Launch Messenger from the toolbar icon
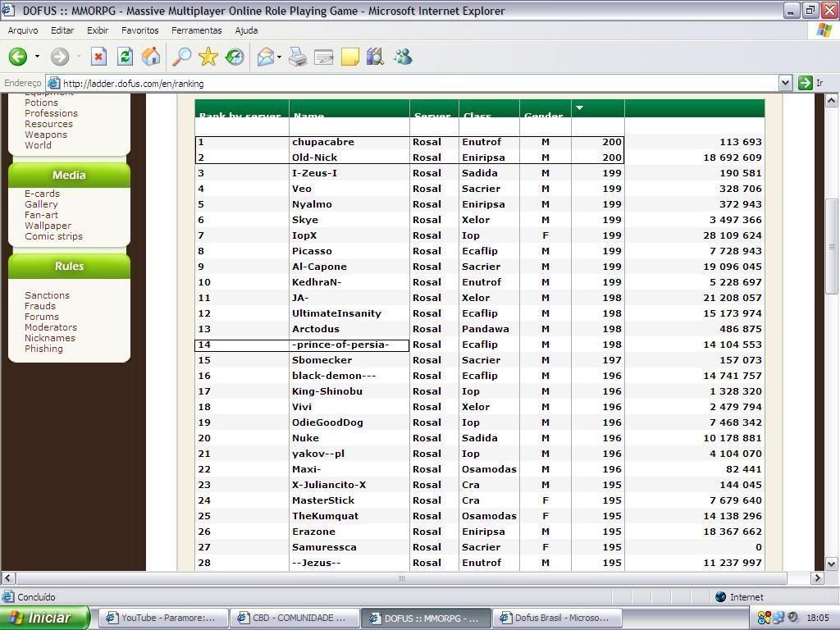 tap(403, 57)
